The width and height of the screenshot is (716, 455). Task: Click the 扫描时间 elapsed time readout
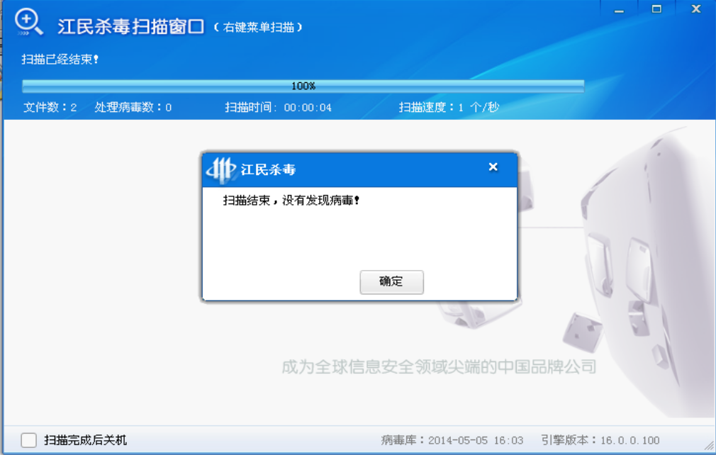pyautogui.click(x=278, y=108)
